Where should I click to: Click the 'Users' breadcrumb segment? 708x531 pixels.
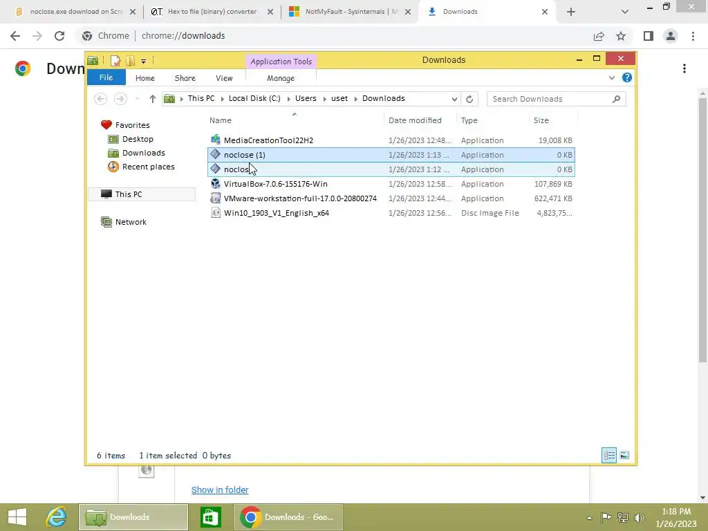[306, 98]
